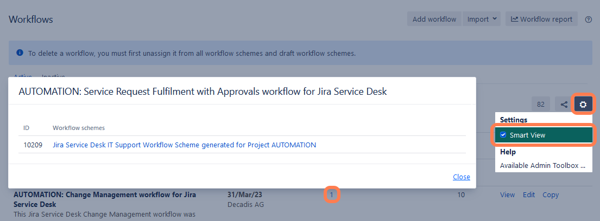Click the info icon in the banner
The height and width of the screenshot is (221, 600).
click(20, 53)
